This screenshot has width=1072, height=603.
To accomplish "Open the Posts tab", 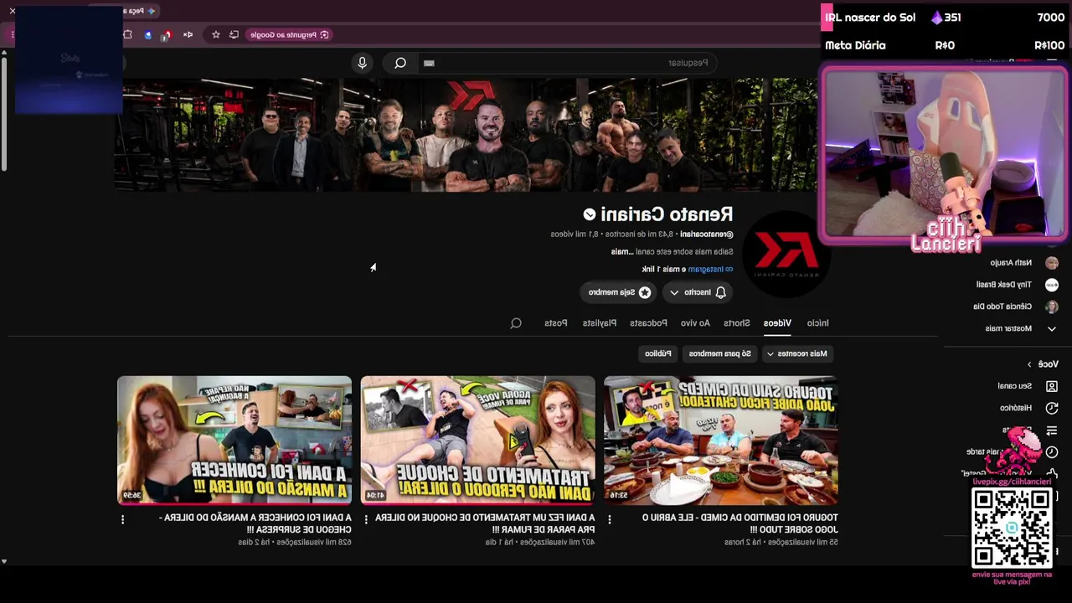I will [x=556, y=323].
